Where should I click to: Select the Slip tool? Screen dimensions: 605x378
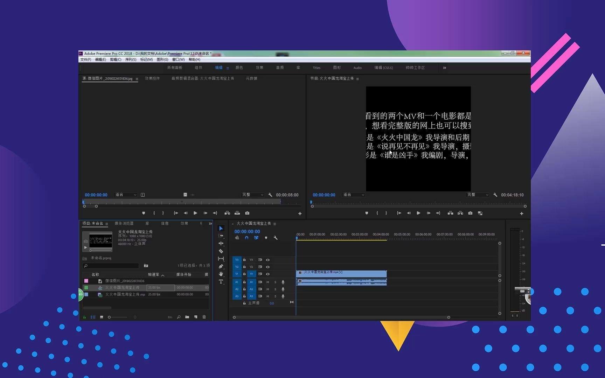point(221,259)
